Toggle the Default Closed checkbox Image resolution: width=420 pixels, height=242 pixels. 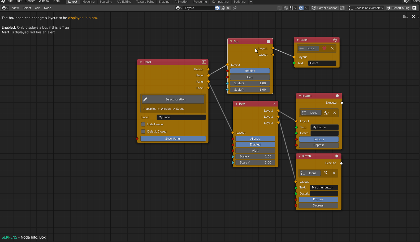(143, 131)
